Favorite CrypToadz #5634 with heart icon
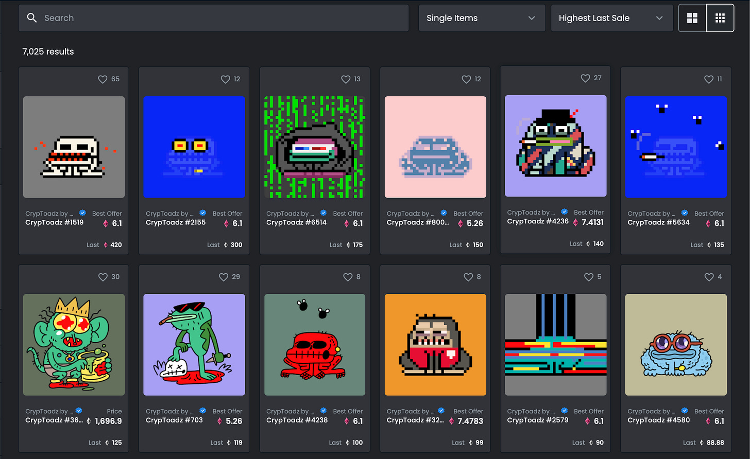Screen dimensions: 750x459 tap(709, 79)
